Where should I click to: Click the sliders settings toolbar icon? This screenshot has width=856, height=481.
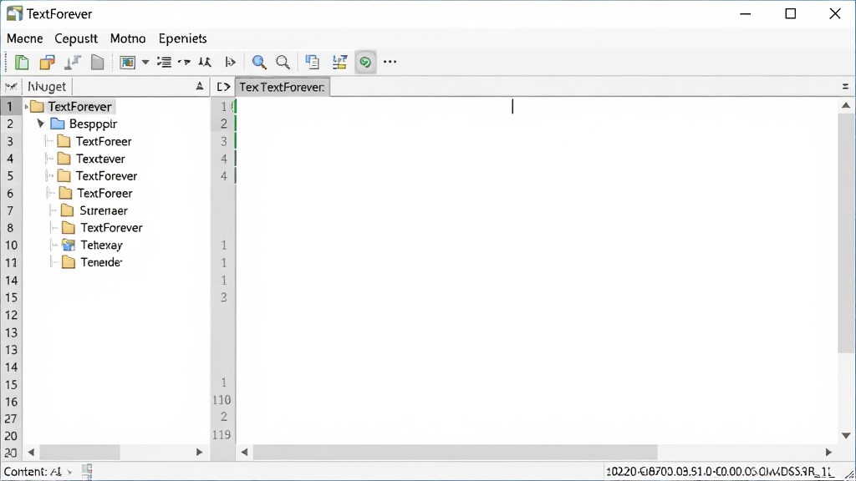coord(339,62)
